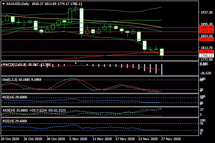Select the red 1798.61 price level tag
Viewport: 215px width, 143px height.
206,52
